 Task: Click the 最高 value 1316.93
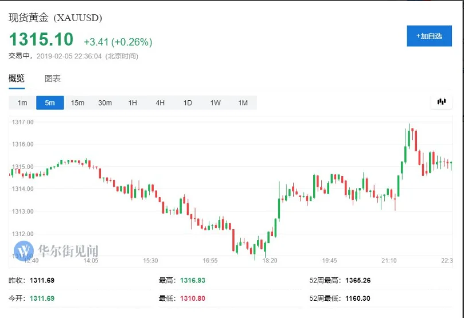pos(192,280)
